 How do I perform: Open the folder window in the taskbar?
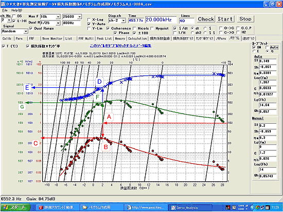[x=101, y=208]
